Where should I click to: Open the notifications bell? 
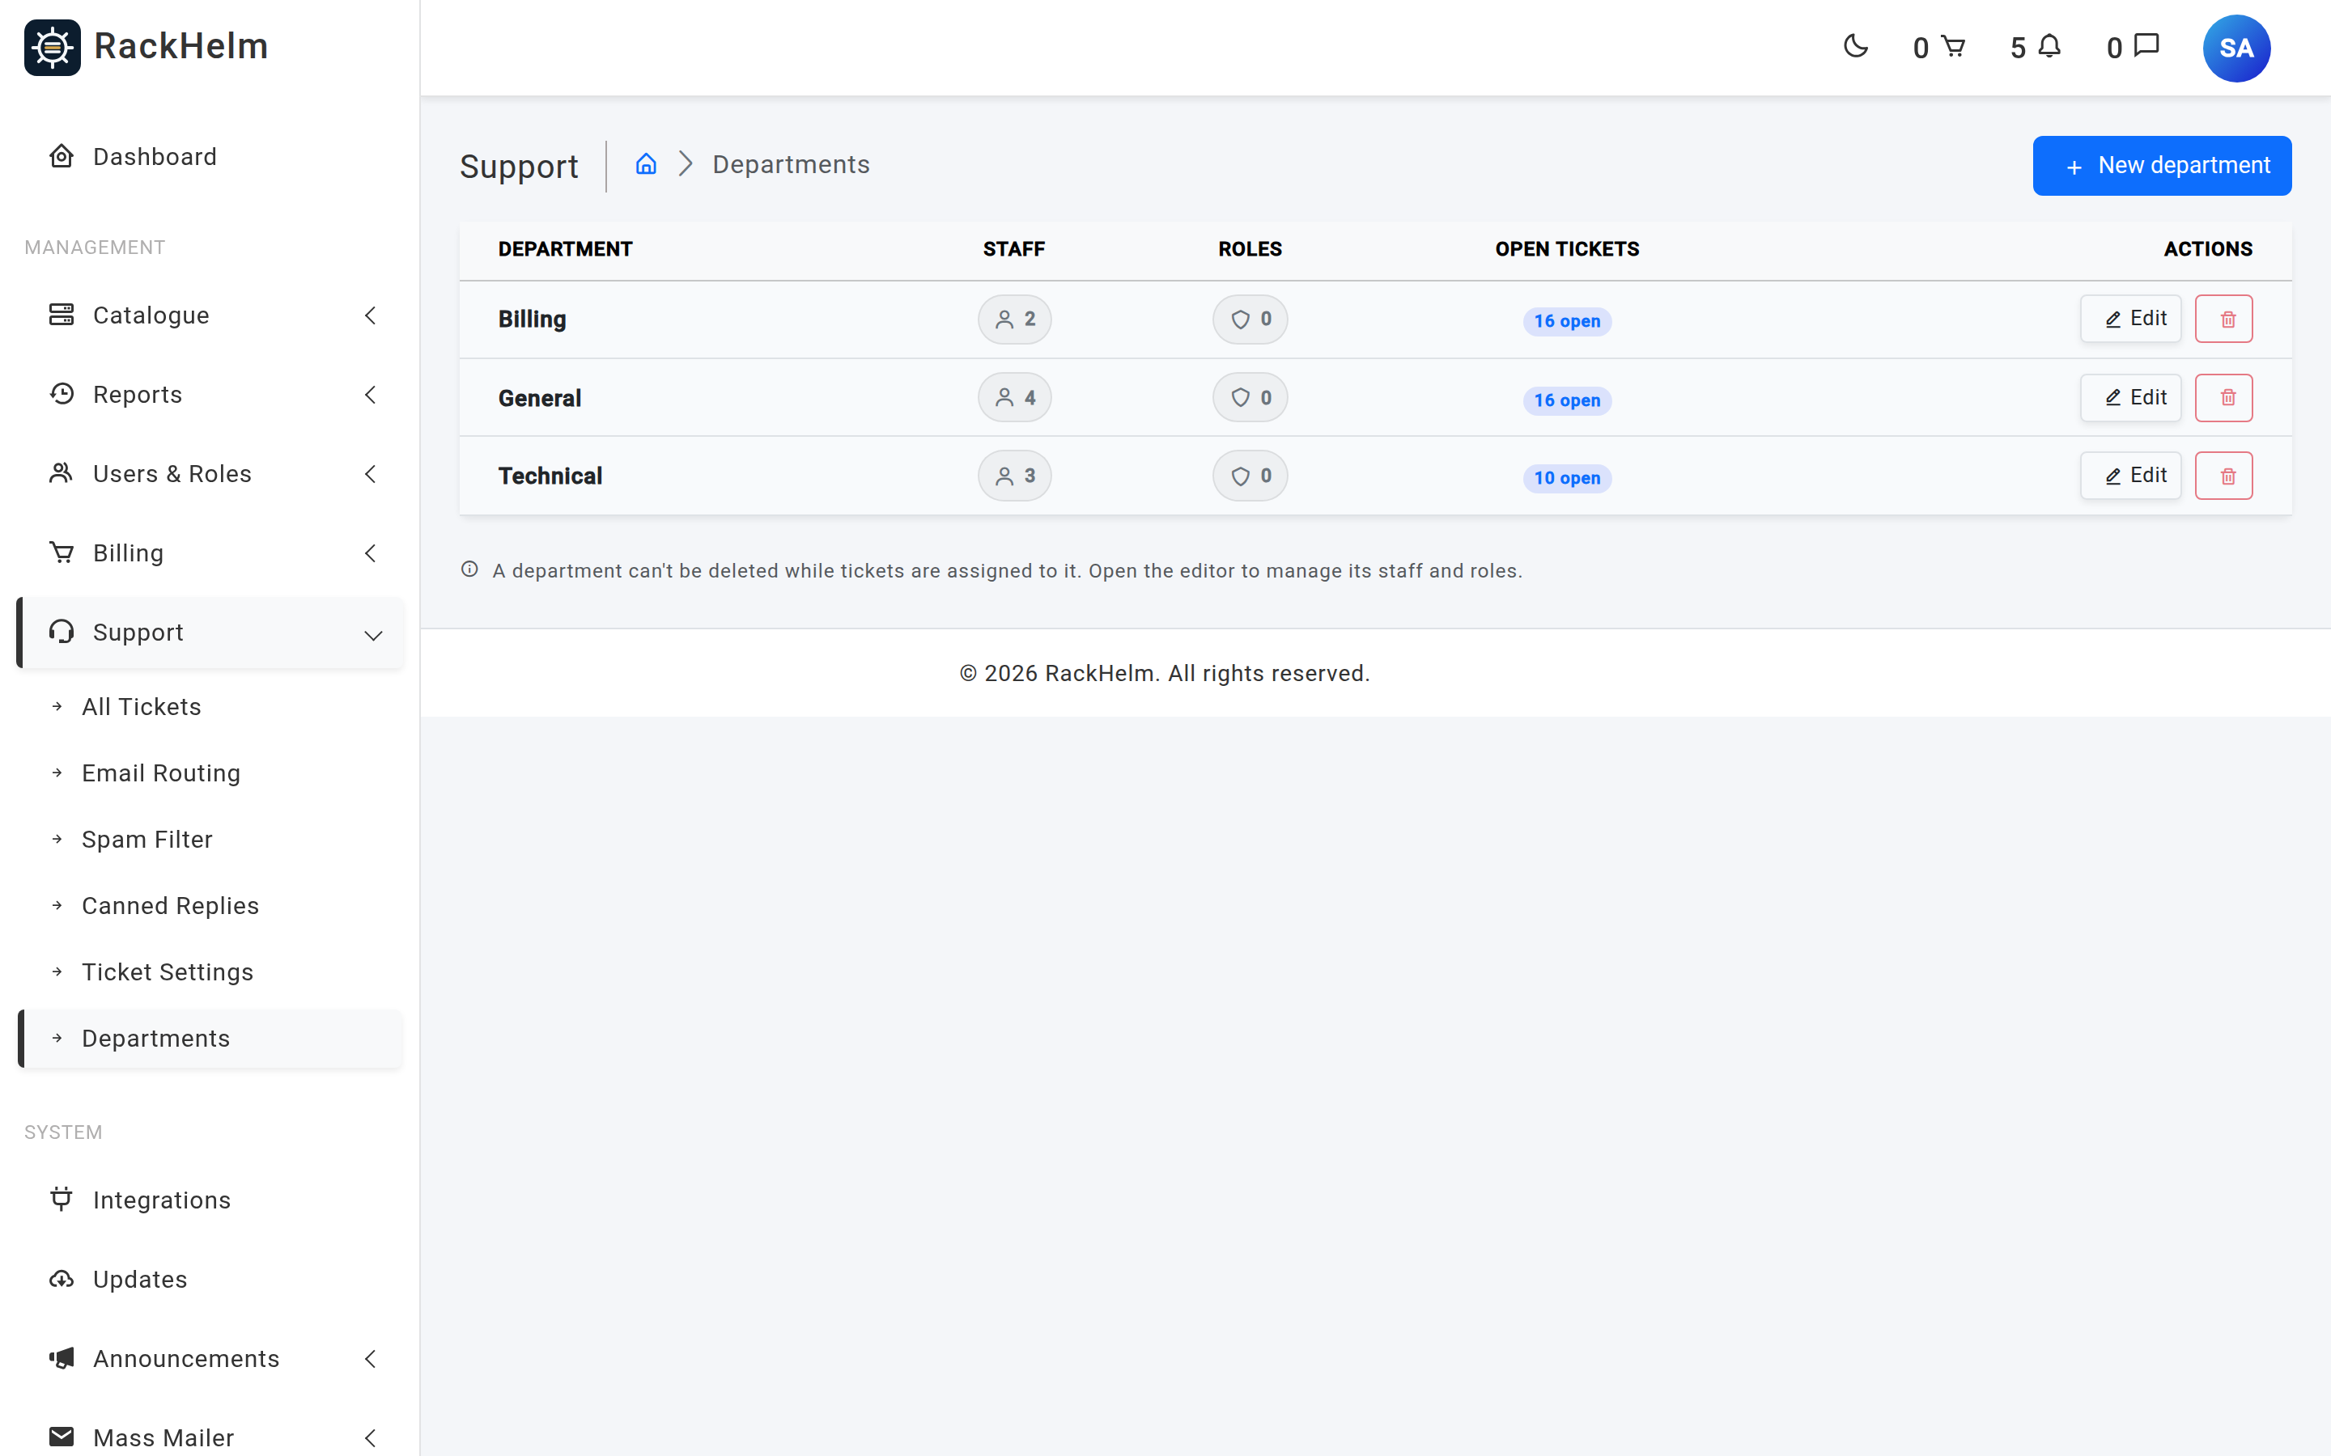point(2049,46)
